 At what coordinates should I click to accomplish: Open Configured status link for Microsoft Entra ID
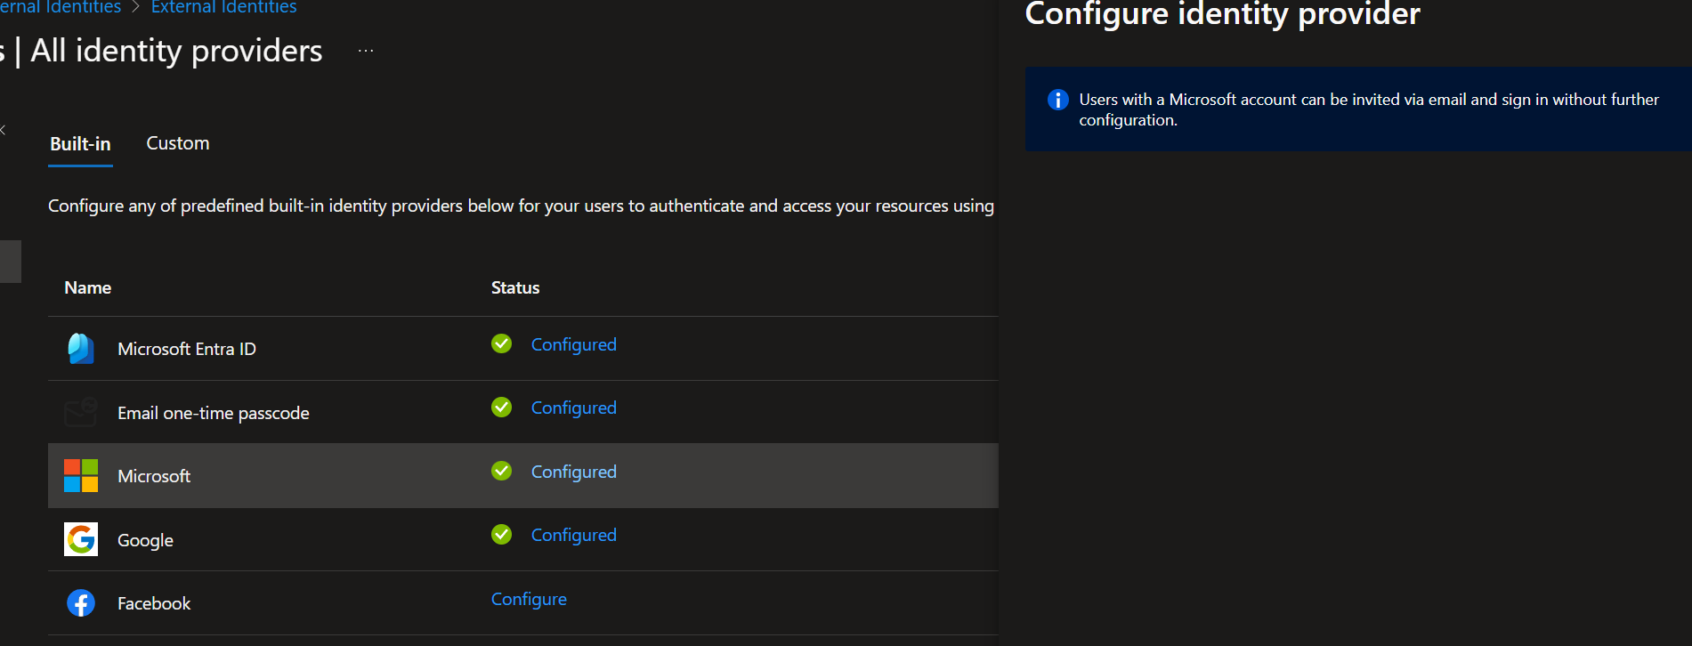click(574, 344)
